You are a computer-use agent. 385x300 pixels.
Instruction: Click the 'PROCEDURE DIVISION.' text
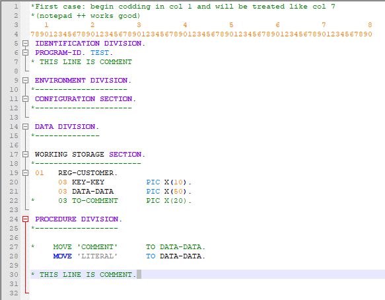coord(79,219)
